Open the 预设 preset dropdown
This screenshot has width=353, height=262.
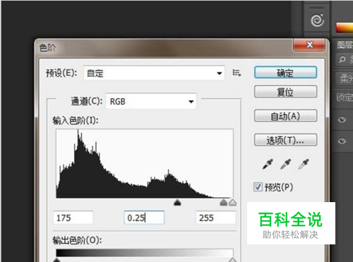154,73
